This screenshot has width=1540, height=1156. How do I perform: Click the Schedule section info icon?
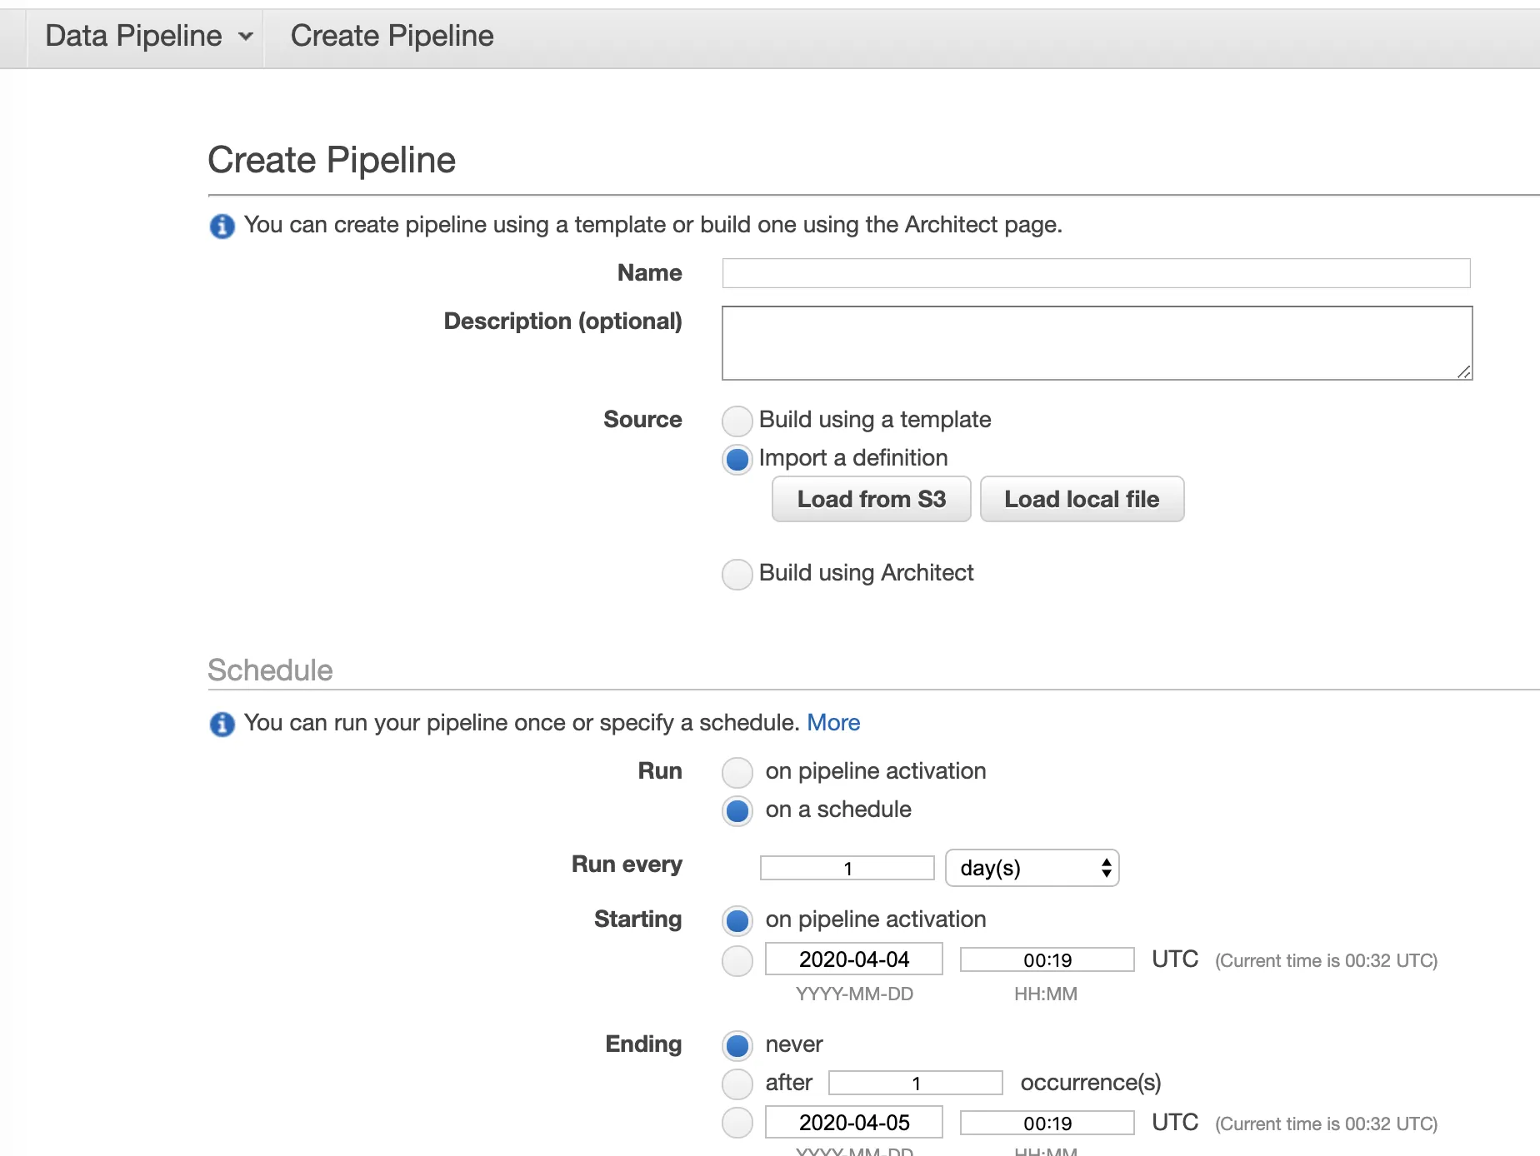[222, 724]
